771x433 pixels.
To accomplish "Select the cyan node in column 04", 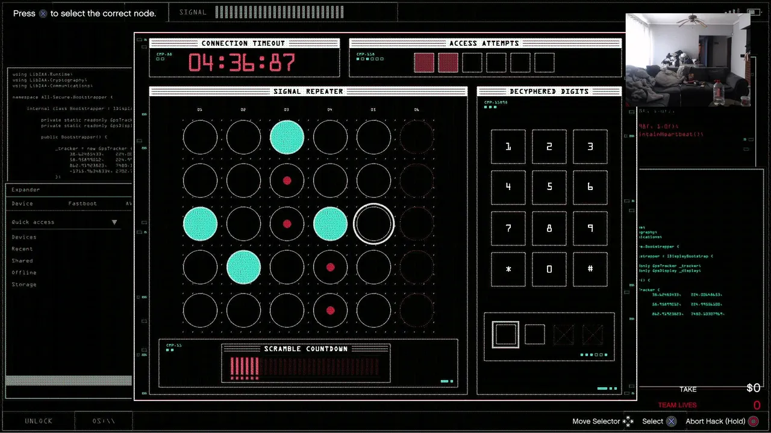I will (x=330, y=224).
